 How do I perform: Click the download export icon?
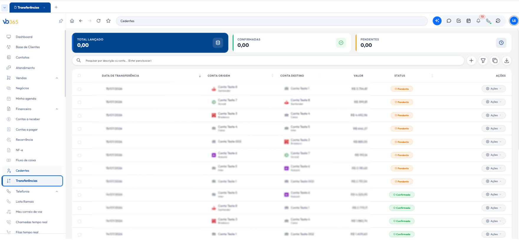pos(507,61)
